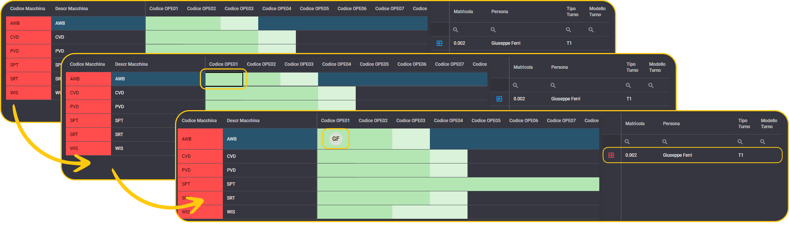Image resolution: width=789 pixels, height=227 pixels.
Task: Click the WIS description cell in front panel
Action: click(270, 212)
